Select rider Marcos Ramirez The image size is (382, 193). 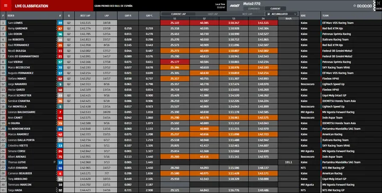tap(18, 134)
